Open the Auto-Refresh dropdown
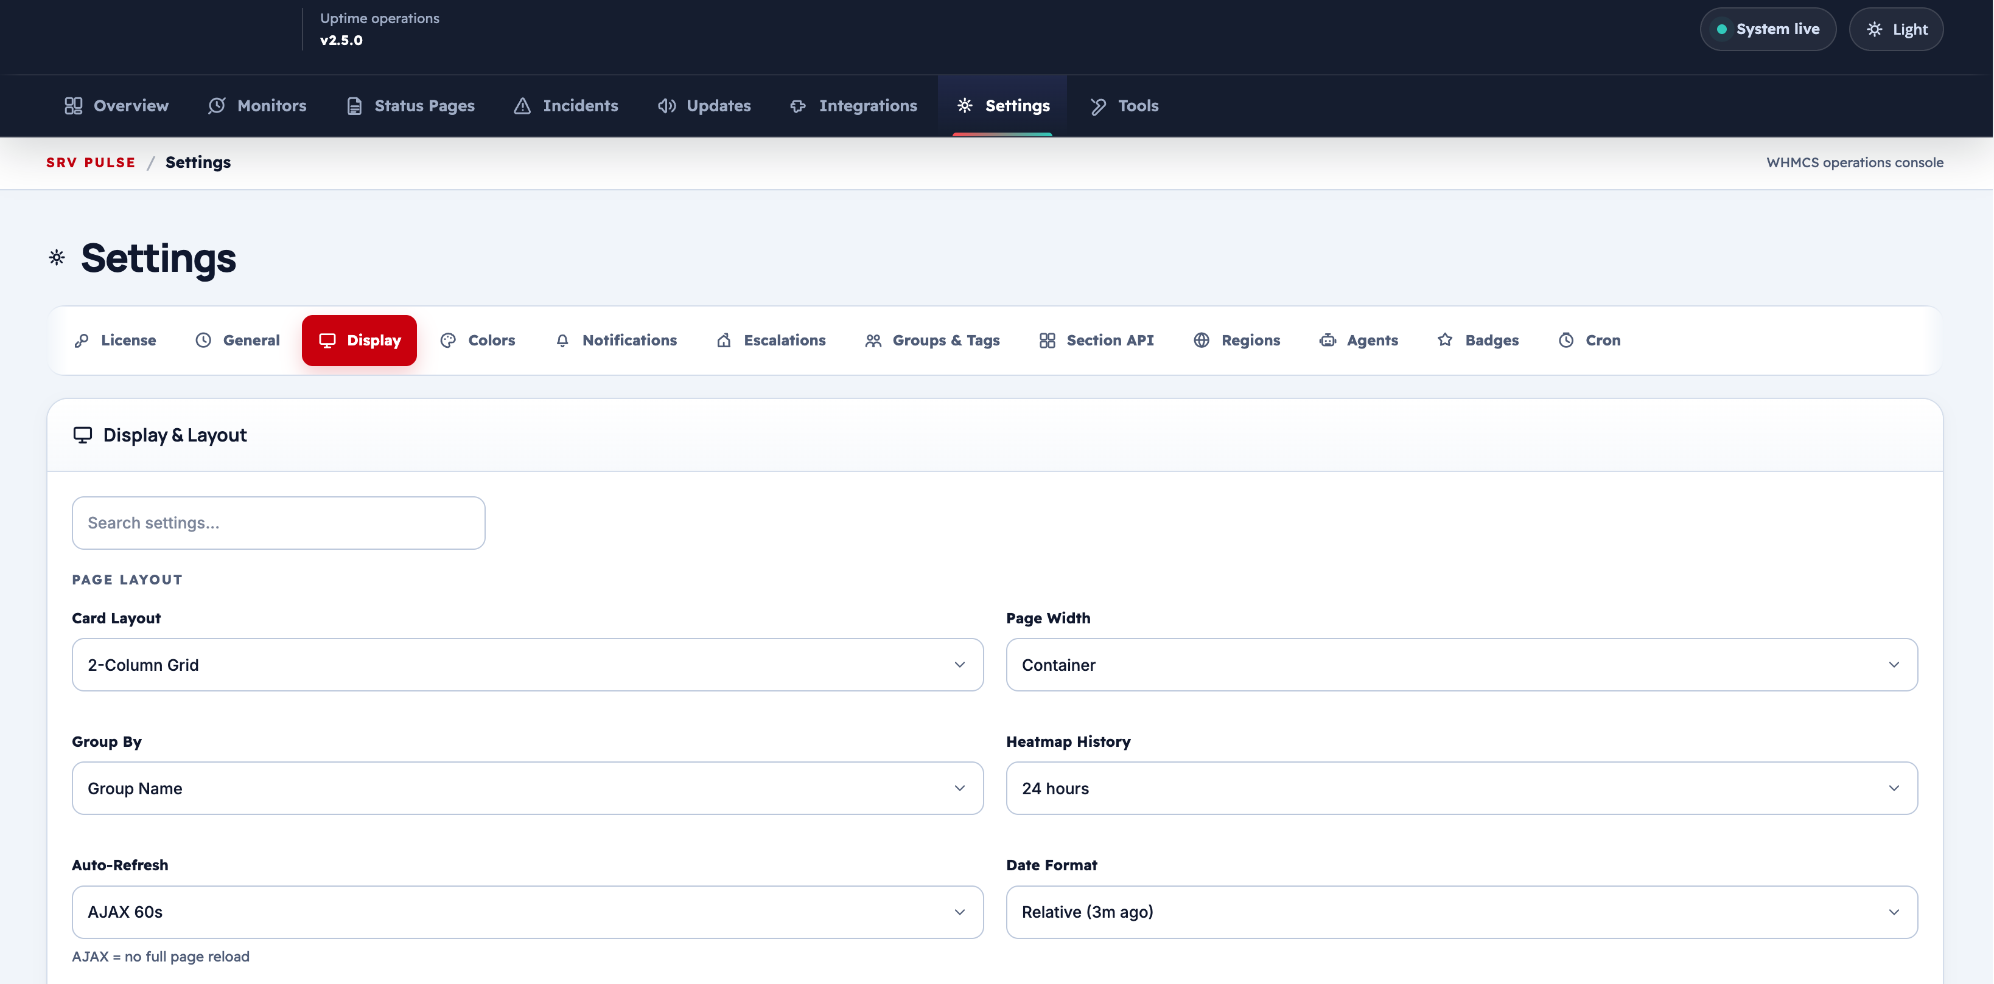Screen dimensions: 1994x984 tap(528, 912)
